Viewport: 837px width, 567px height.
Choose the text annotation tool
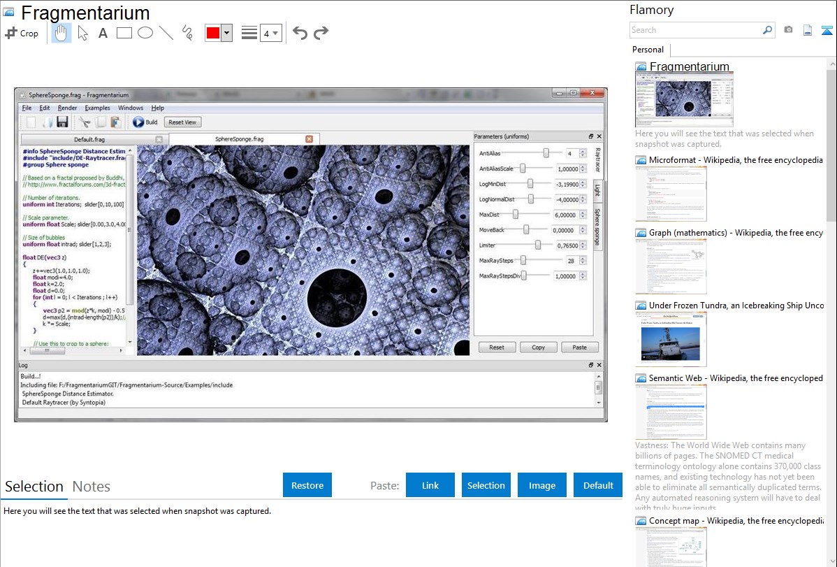tap(103, 33)
